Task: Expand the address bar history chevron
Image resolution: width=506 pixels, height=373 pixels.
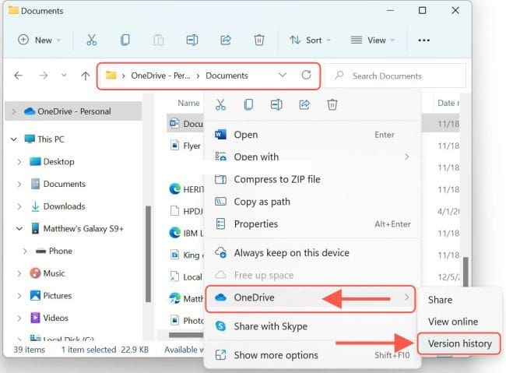Action: (282, 76)
